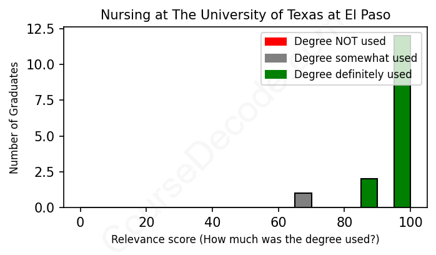
Task: Click the 'Relevance score' x-axis label
Action: 245,239
